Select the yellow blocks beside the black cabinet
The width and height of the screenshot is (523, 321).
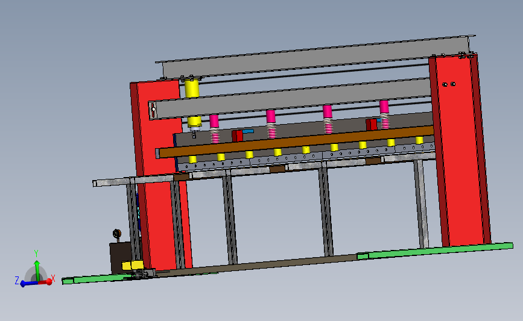tap(133, 265)
